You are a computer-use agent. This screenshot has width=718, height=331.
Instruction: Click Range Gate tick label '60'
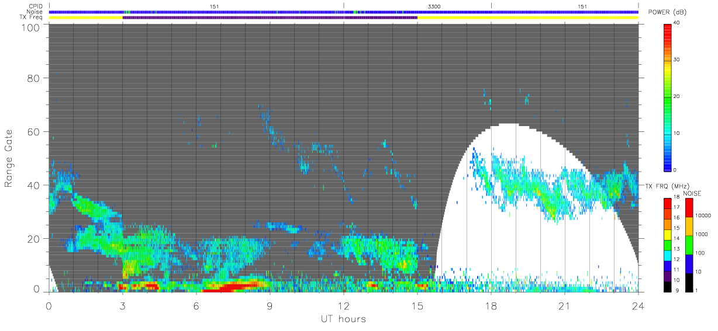(34, 131)
